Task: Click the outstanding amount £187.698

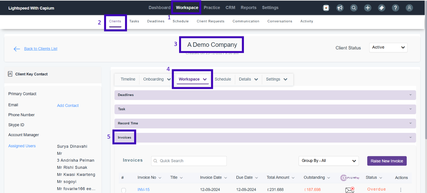Action: [313, 190]
